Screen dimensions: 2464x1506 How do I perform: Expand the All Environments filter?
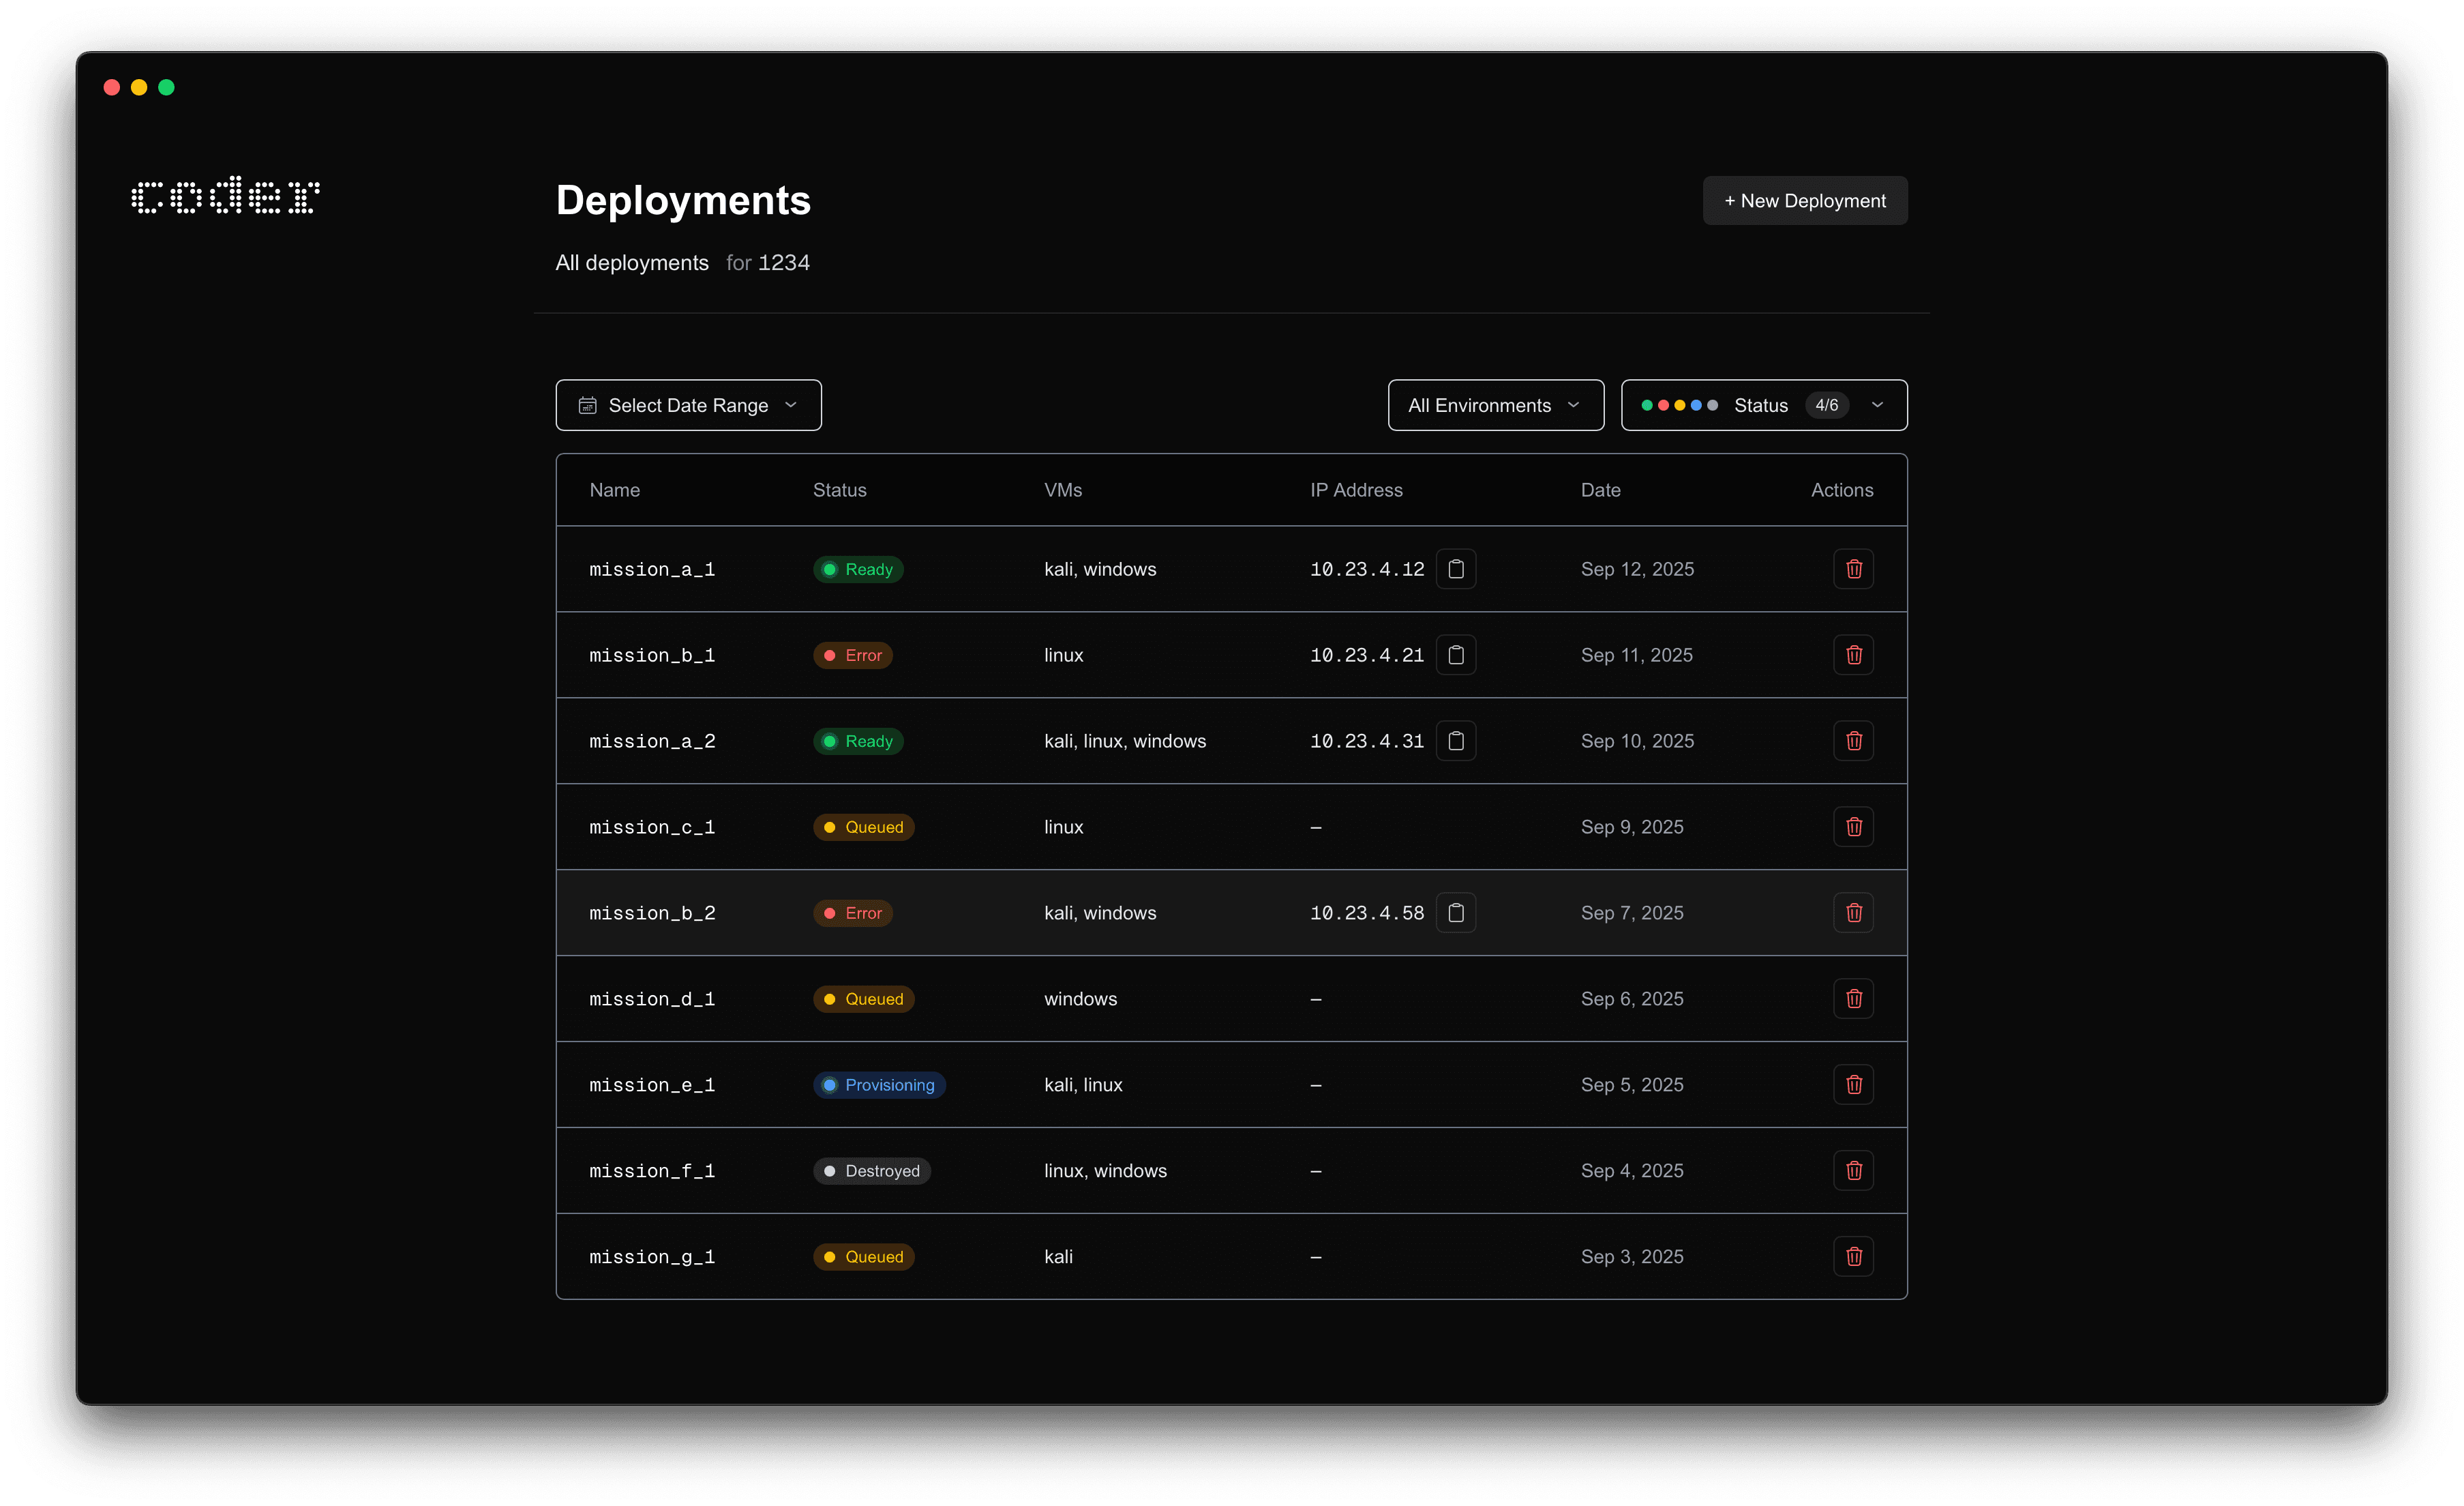[1495, 405]
